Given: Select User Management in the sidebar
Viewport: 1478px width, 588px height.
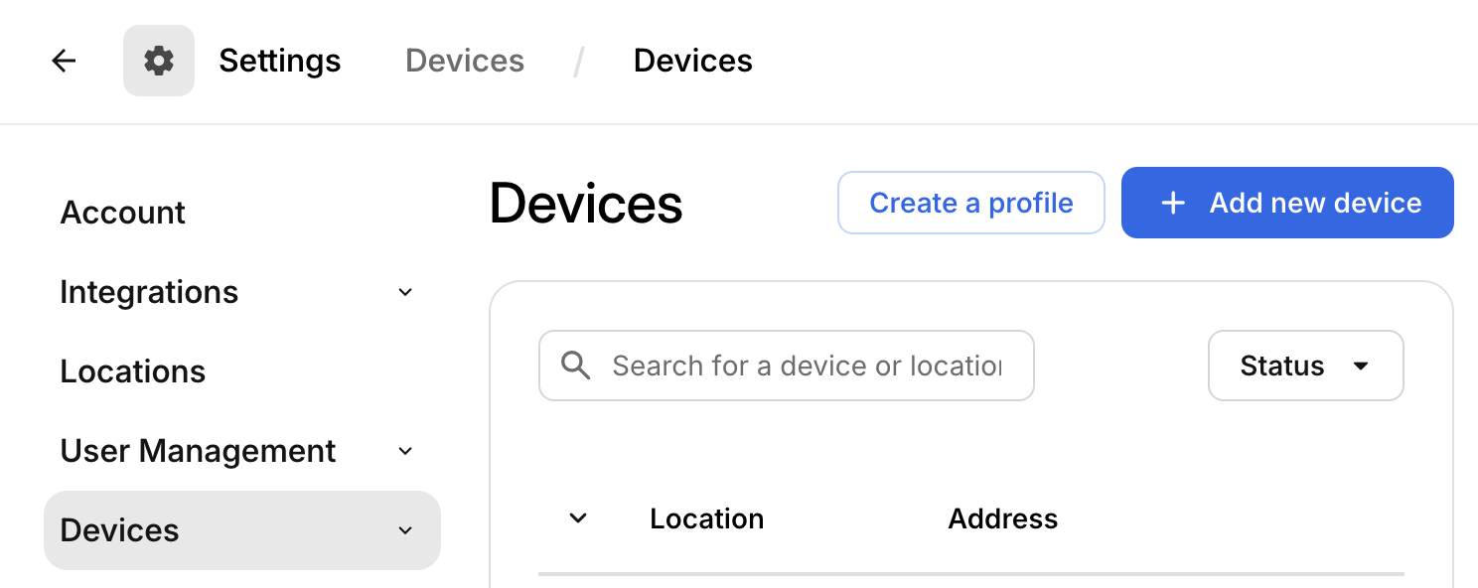Looking at the screenshot, I should [x=198, y=451].
